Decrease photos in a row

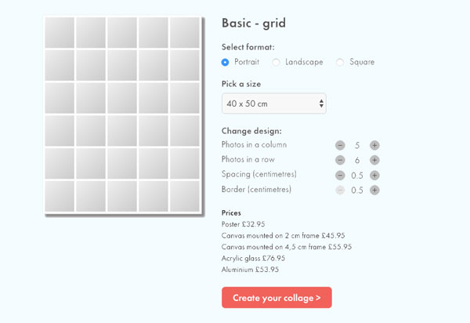pyautogui.click(x=340, y=160)
